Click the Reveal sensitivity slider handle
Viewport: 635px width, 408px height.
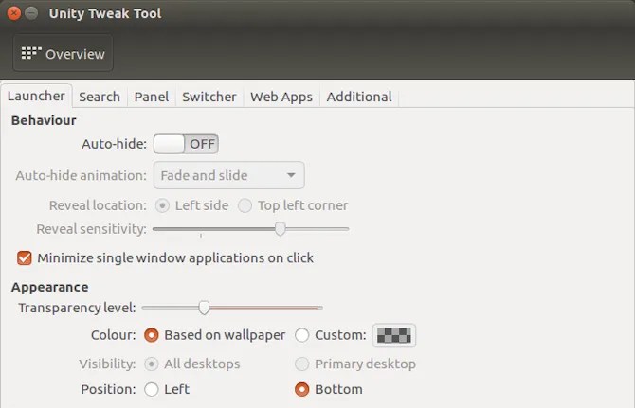tap(281, 229)
